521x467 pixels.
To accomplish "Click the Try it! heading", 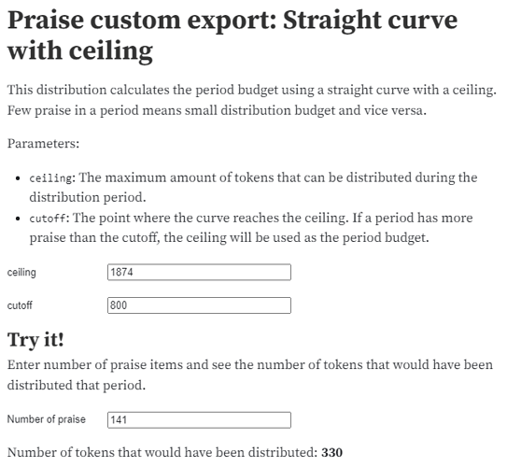I will click(35, 340).
